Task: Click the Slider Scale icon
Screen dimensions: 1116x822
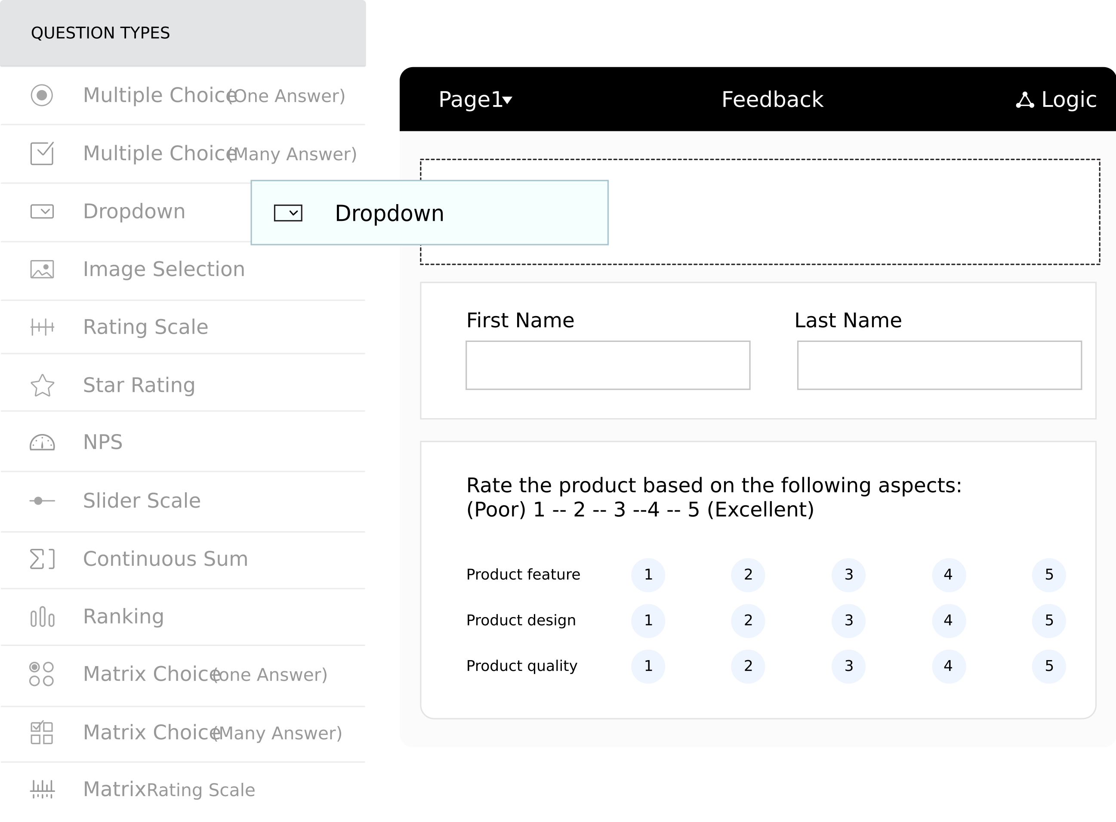Action: coord(42,501)
